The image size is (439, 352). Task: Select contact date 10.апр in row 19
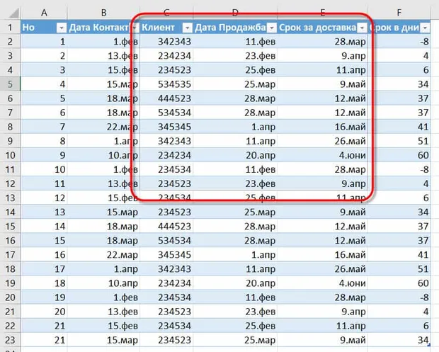point(103,283)
